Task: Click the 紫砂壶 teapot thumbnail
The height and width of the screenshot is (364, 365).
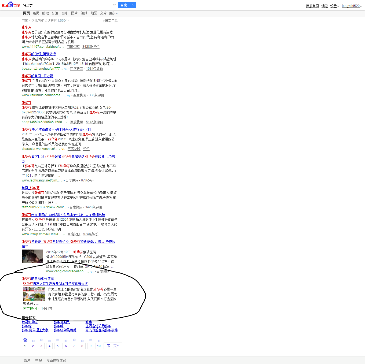Action: click(32, 256)
